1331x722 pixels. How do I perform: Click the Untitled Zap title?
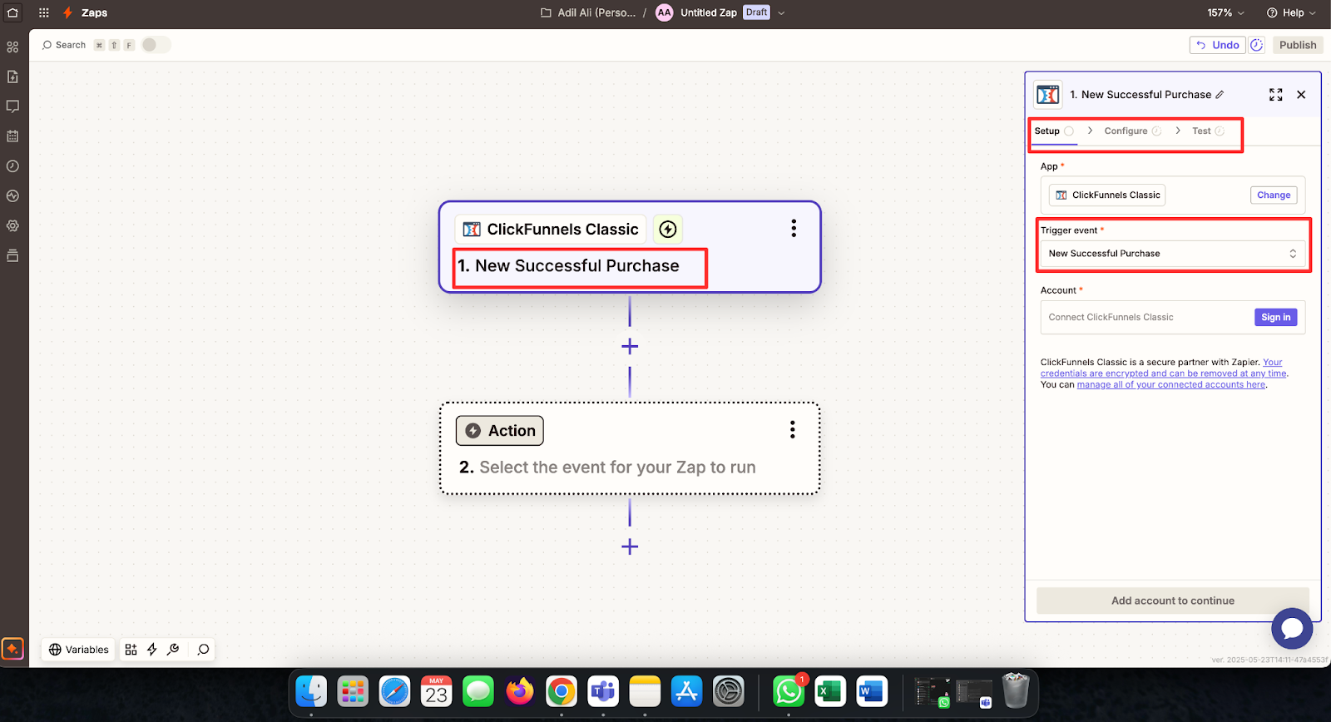click(x=709, y=12)
